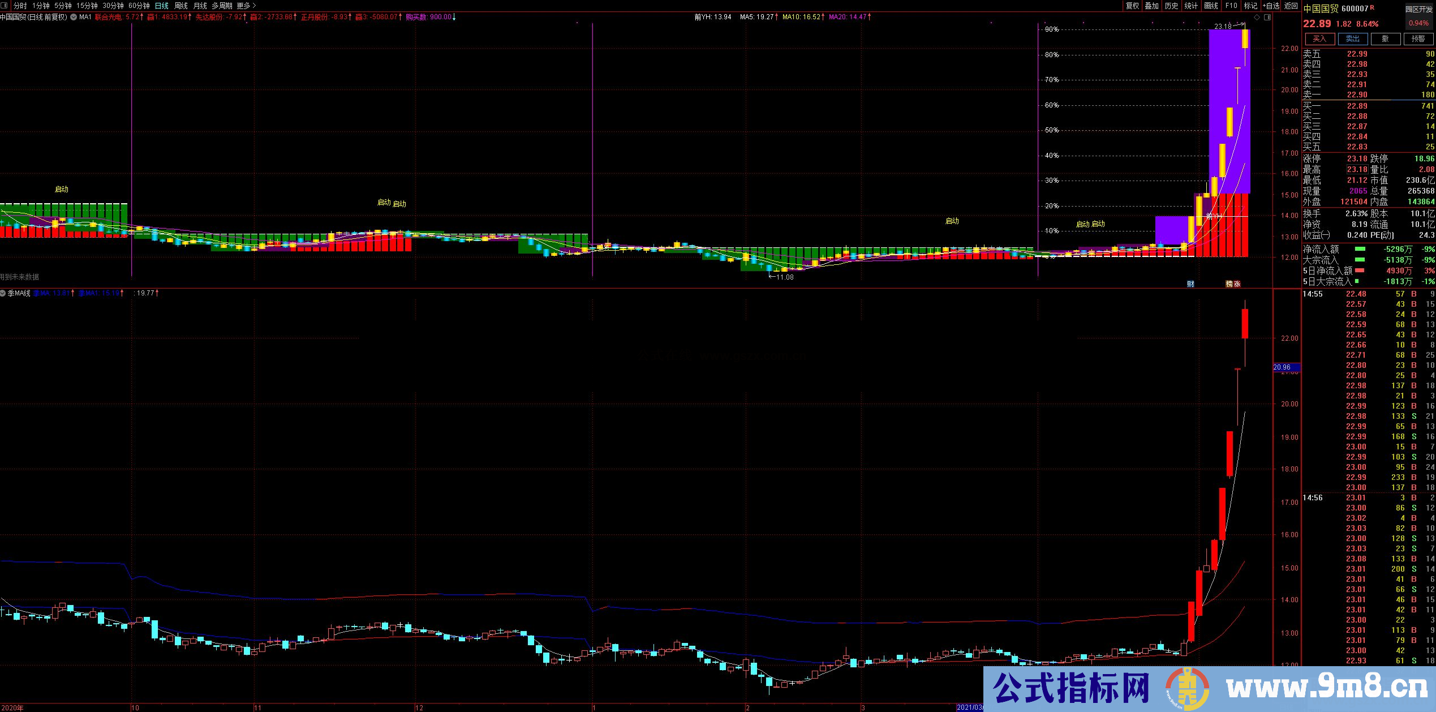Click the 买入 buy button
Image resolution: width=1436 pixels, height=712 pixels.
(x=1319, y=38)
